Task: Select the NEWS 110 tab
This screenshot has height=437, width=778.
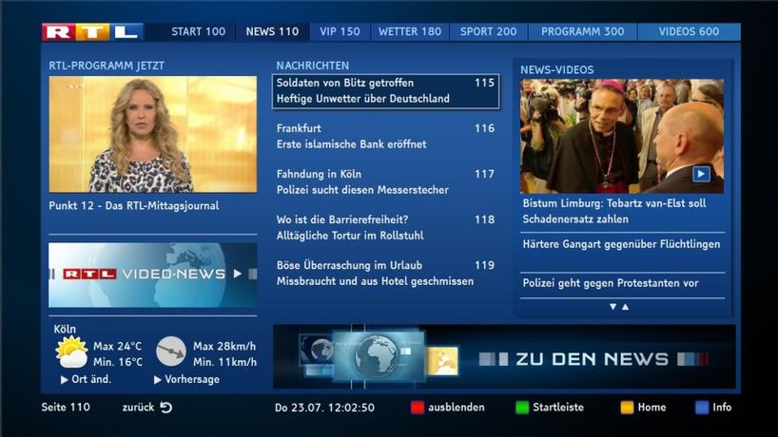Action: pyautogui.click(x=272, y=31)
